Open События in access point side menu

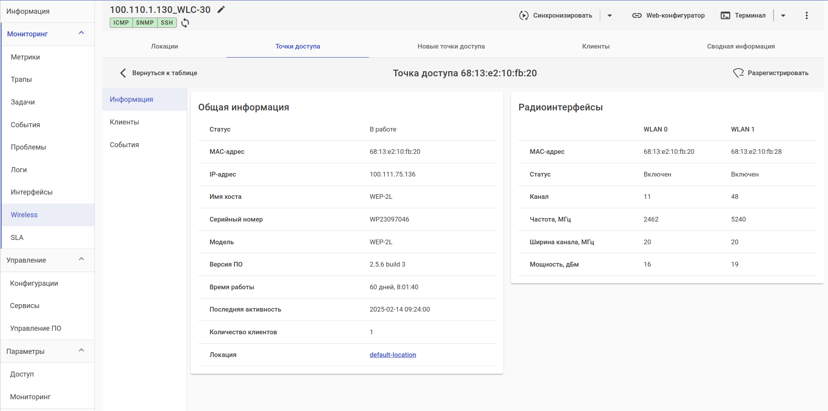(124, 145)
